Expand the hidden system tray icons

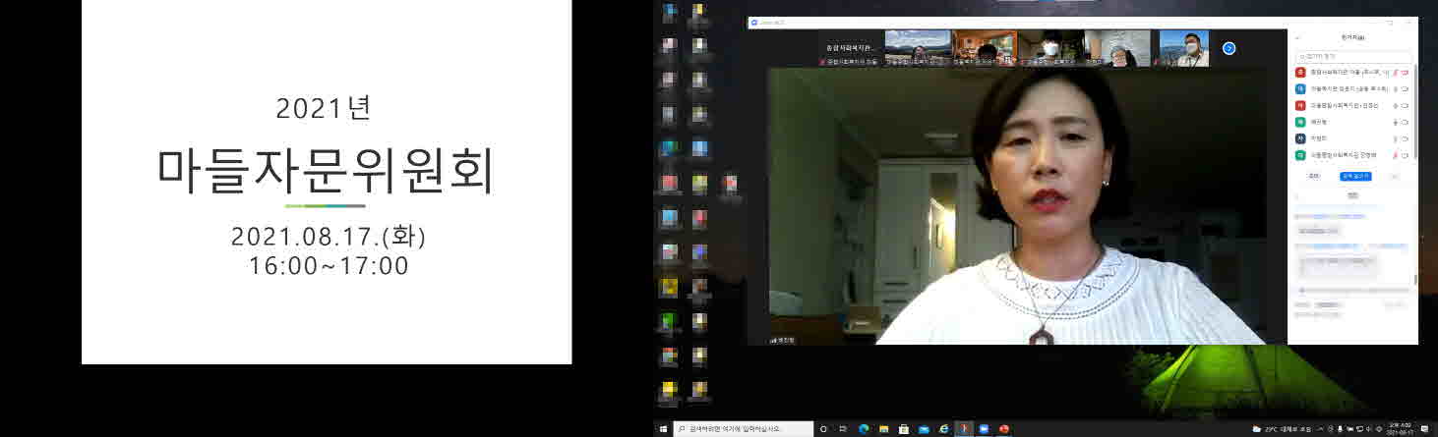point(1320,429)
